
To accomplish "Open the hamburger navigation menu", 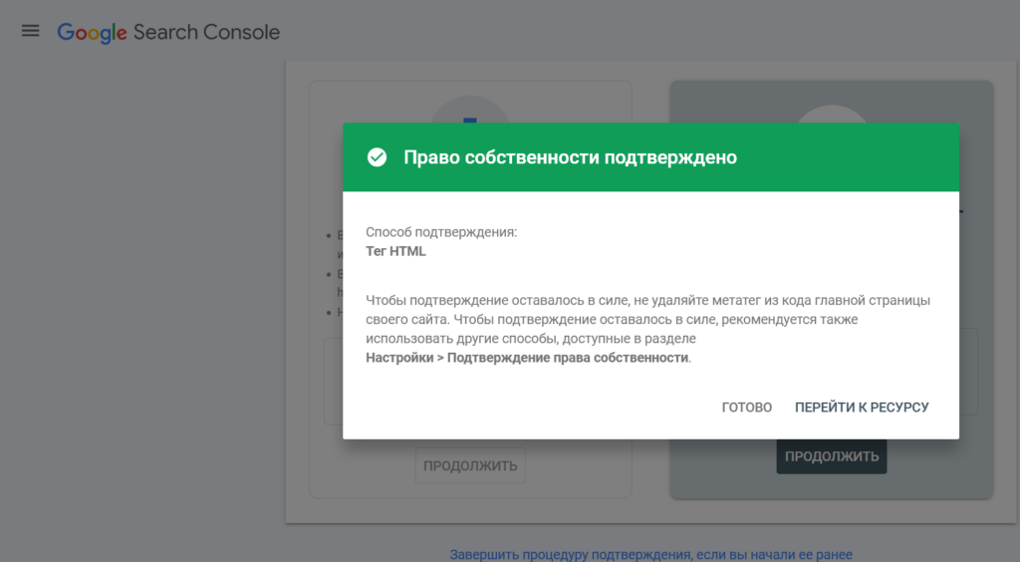I will click(x=31, y=31).
